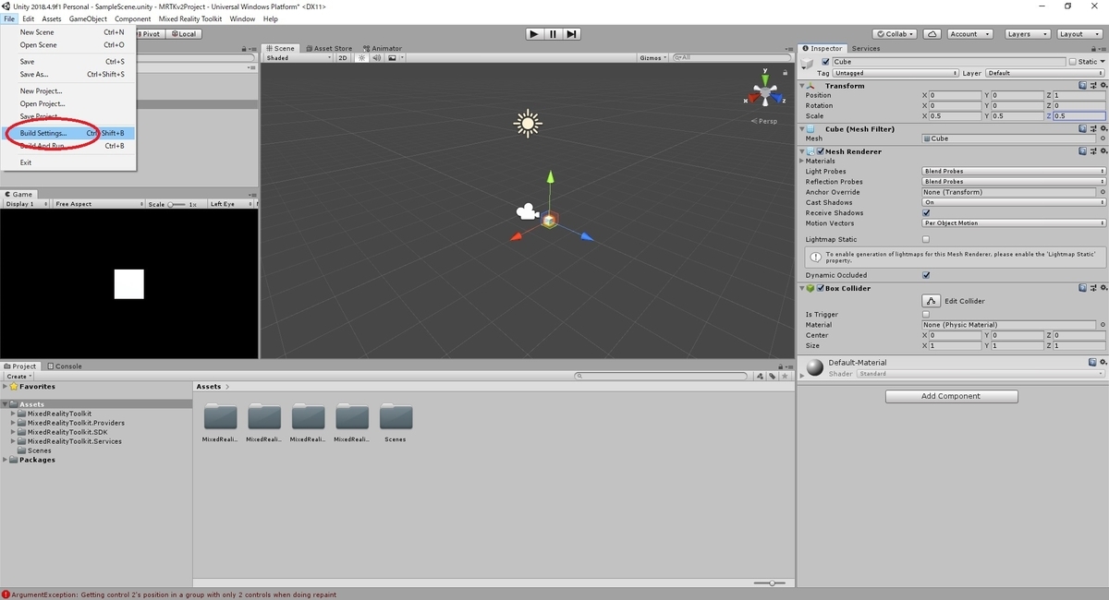Select the Directional Light sun gizmo

click(x=528, y=123)
